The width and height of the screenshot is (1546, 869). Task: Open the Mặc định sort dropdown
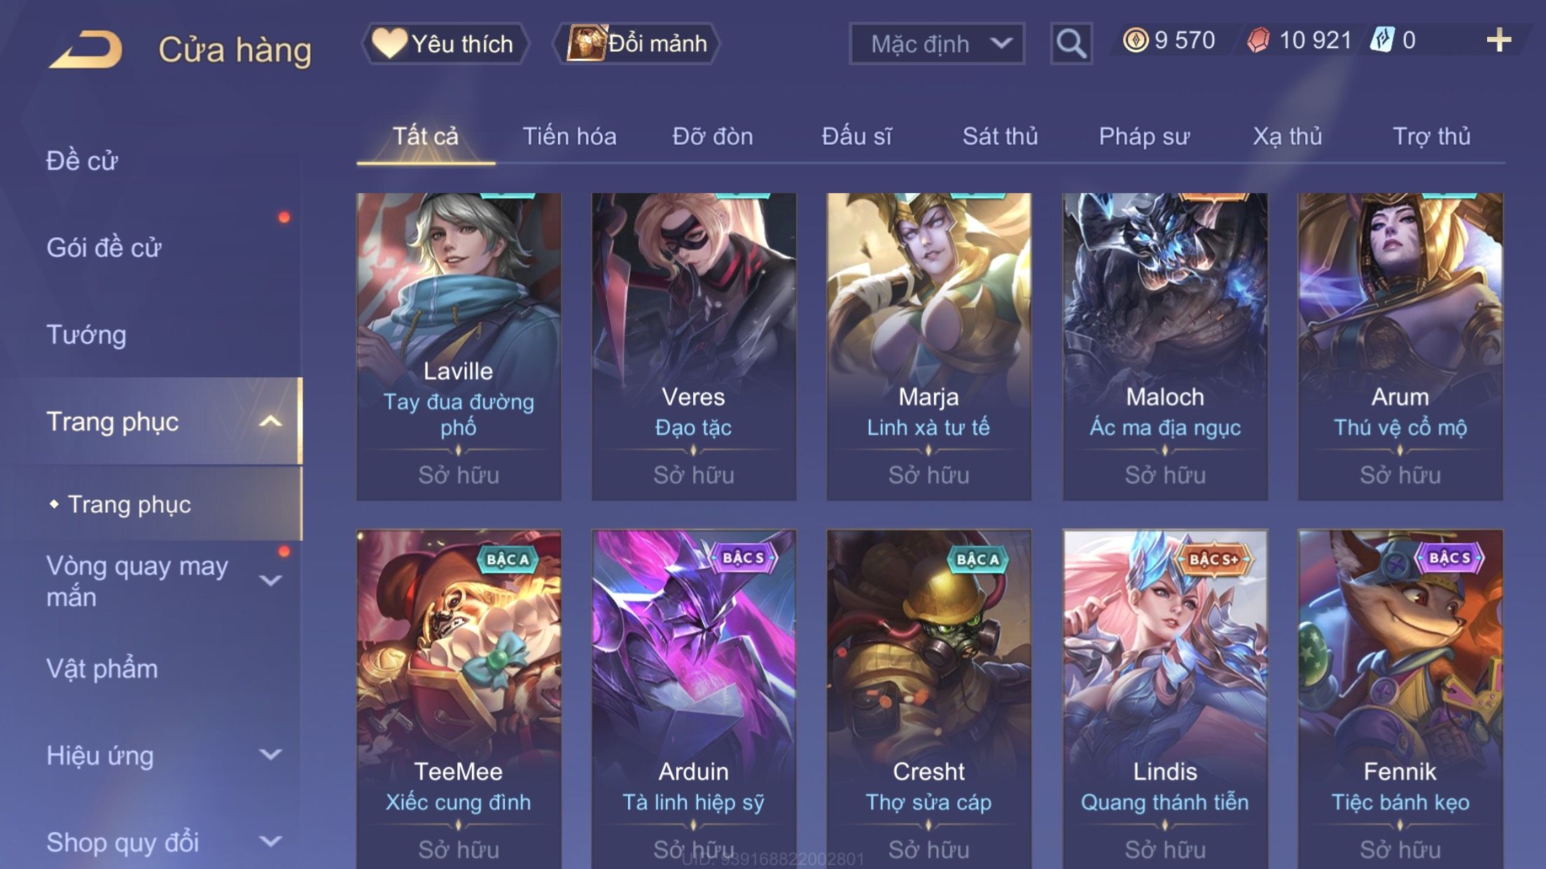click(936, 43)
